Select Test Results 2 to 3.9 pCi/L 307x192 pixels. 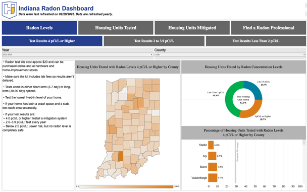pyautogui.click(x=154, y=41)
